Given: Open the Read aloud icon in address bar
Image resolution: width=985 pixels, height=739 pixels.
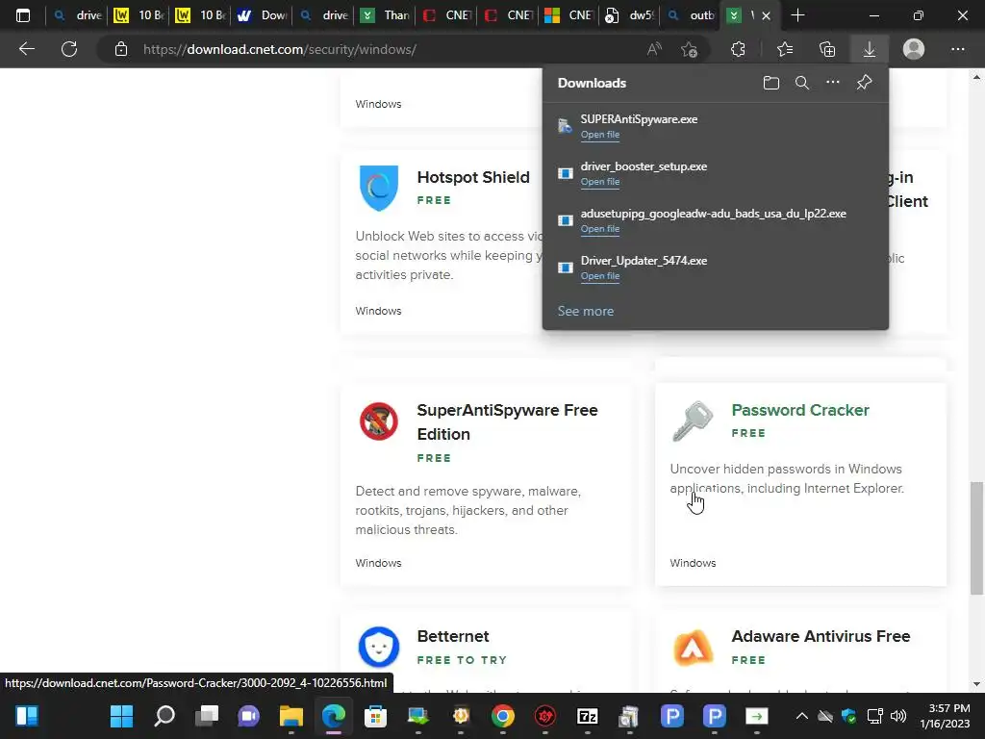Looking at the screenshot, I should pos(654,49).
